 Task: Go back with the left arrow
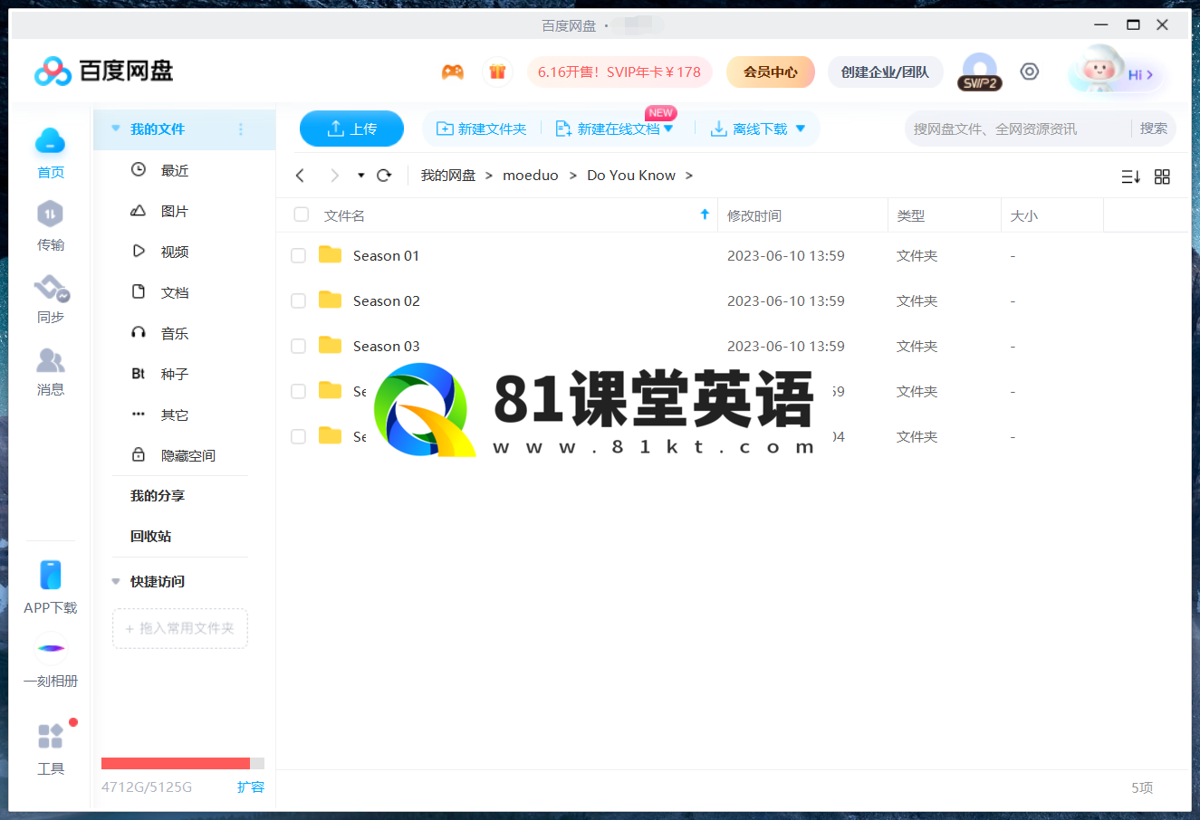[x=301, y=176]
